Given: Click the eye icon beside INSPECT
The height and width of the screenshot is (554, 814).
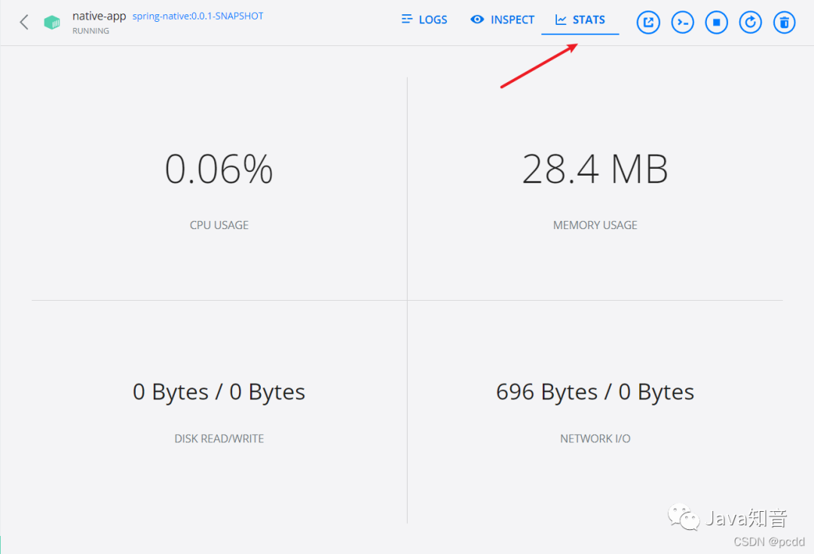Looking at the screenshot, I should 477,20.
